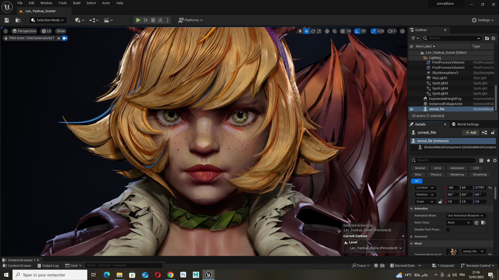Open the Lit view mode menu
Screen dimensions: 499x280
click(x=47, y=31)
